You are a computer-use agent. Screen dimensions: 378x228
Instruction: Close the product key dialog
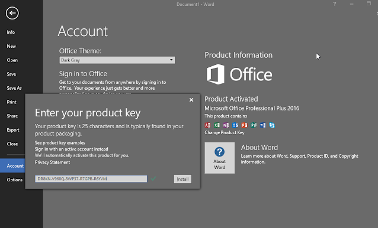(191, 100)
